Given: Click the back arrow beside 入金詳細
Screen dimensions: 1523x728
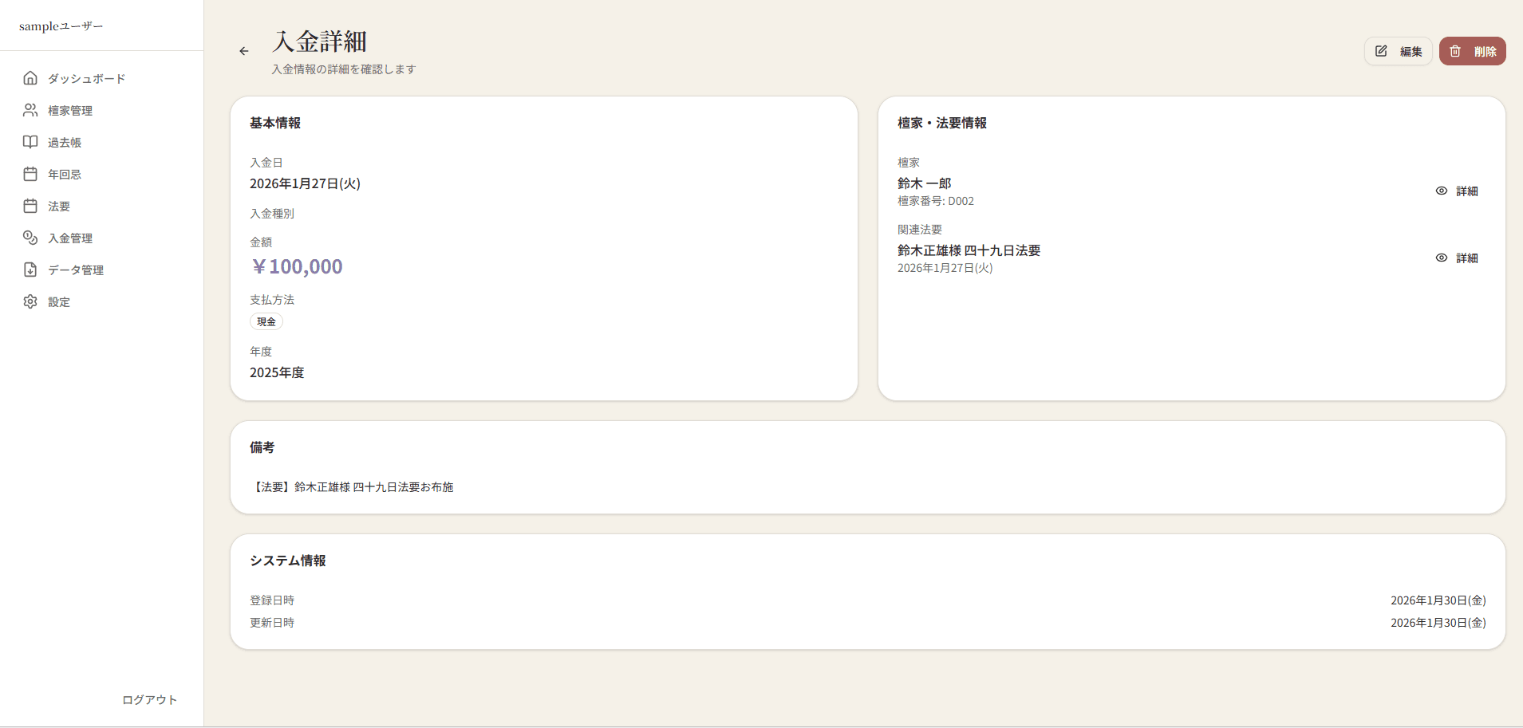Looking at the screenshot, I should tap(244, 51).
